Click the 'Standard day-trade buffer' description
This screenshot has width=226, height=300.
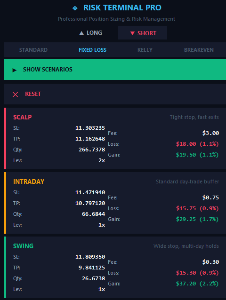187,182
